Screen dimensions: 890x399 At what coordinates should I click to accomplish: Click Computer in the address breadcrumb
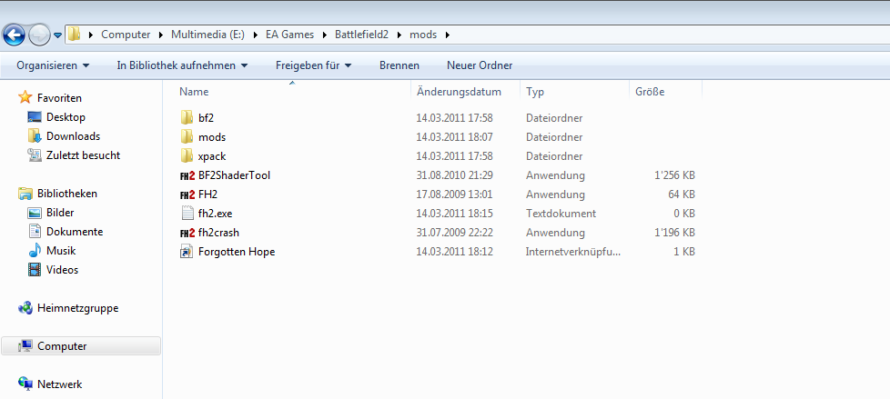coord(126,35)
